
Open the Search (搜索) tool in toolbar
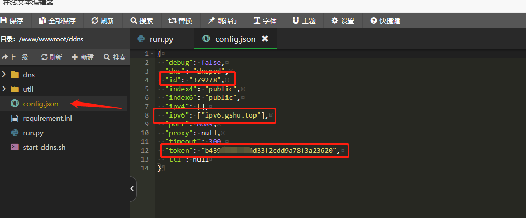142,21
